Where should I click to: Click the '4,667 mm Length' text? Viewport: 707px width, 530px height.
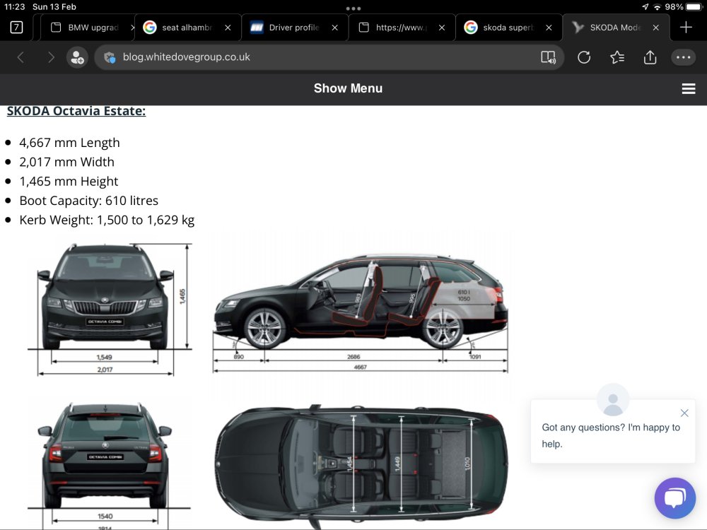pyautogui.click(x=69, y=143)
